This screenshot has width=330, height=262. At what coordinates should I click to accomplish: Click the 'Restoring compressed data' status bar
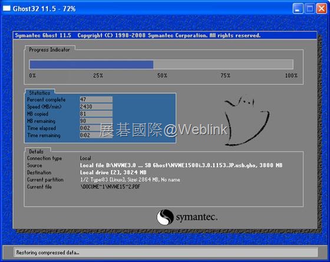166,253
